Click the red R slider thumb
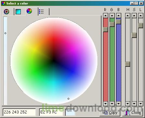The image size is (145, 118). (106, 29)
